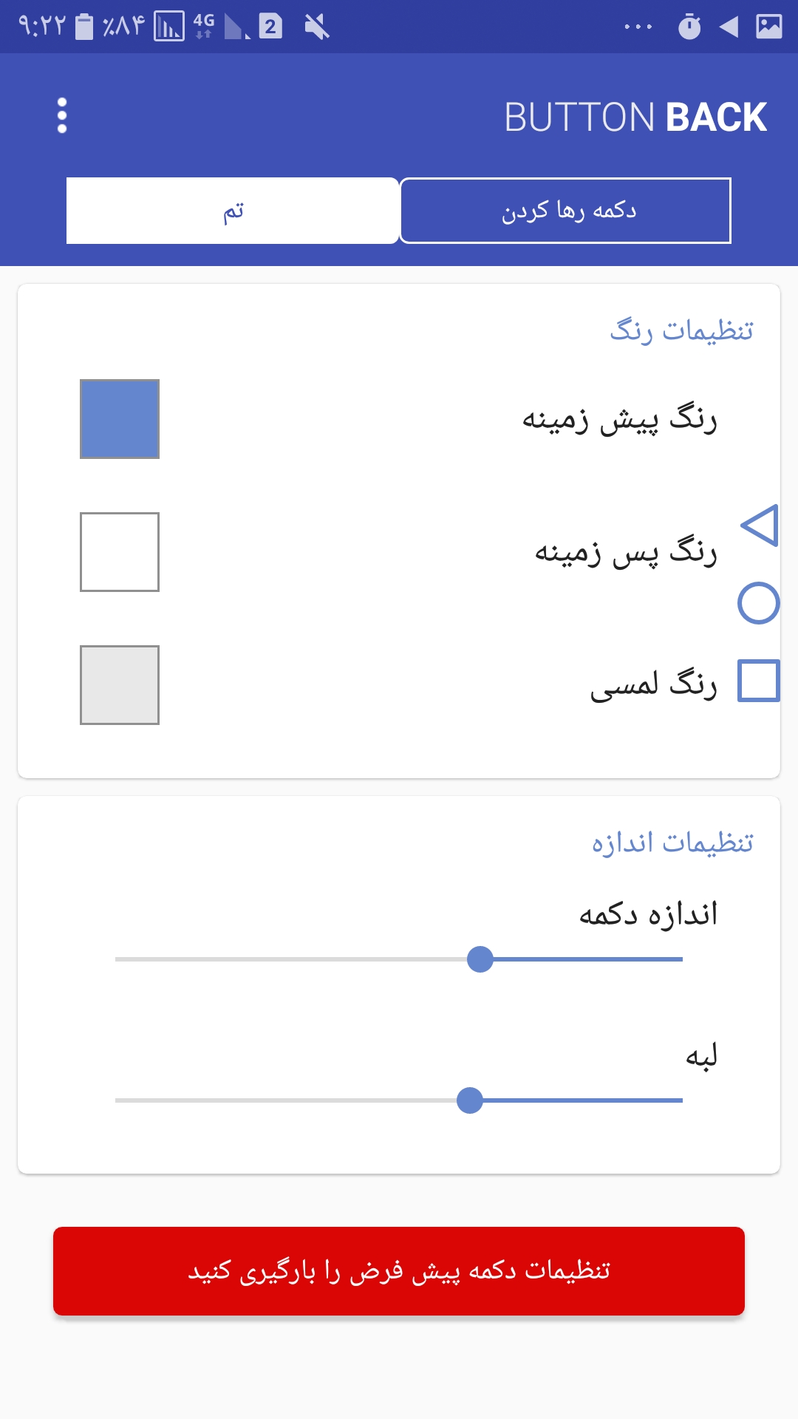Switch to the تم (theme) tab
This screenshot has height=1419, width=798.
click(233, 211)
